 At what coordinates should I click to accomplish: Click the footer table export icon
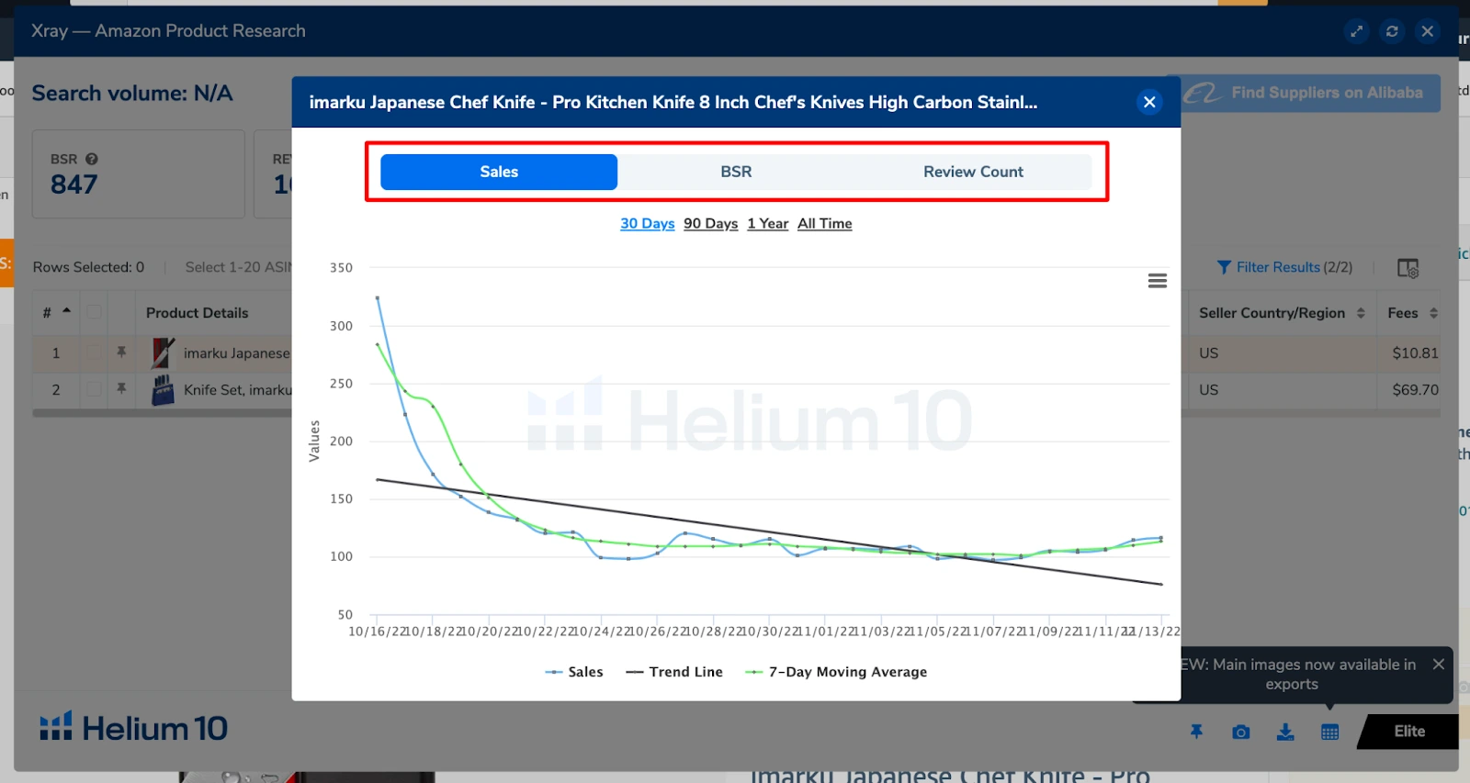[x=1329, y=732]
